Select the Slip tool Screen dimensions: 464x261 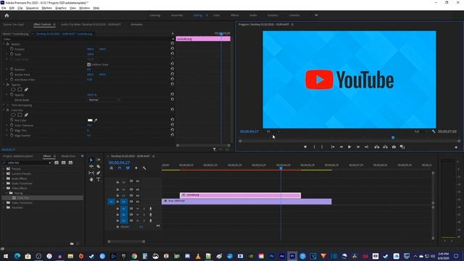(x=91, y=173)
